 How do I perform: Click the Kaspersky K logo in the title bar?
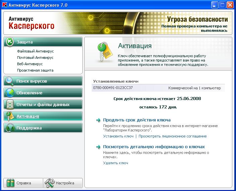[x=4, y=5]
